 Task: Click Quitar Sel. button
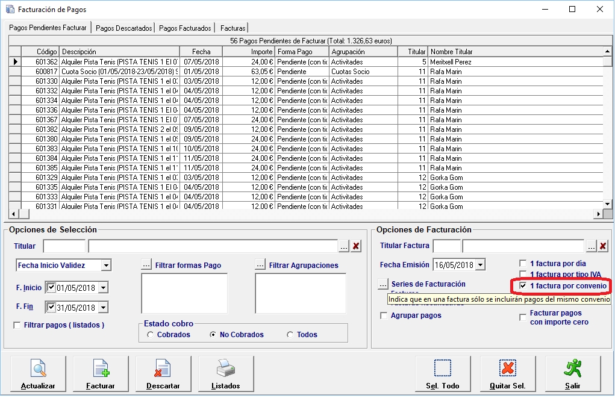point(508,374)
